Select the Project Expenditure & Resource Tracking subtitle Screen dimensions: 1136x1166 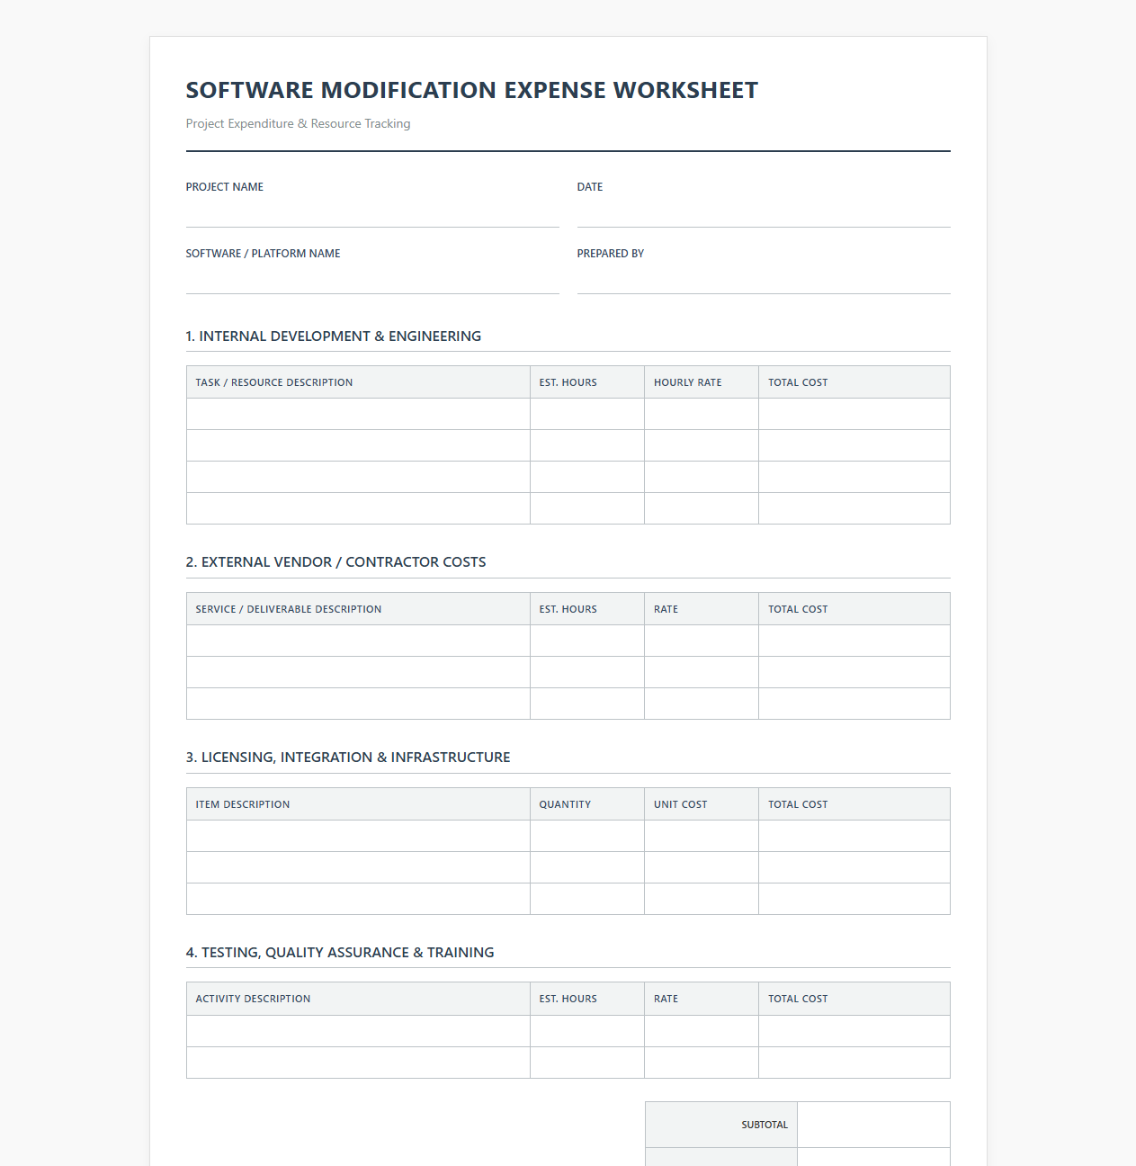[x=298, y=123]
